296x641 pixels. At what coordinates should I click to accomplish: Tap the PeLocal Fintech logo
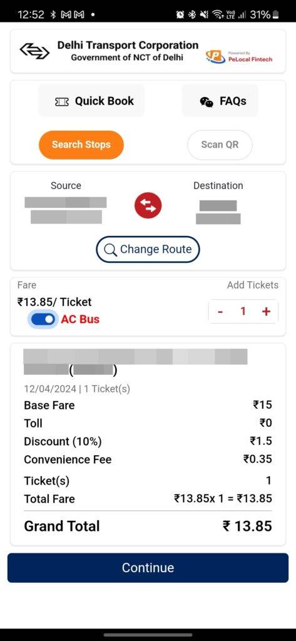coord(239,57)
